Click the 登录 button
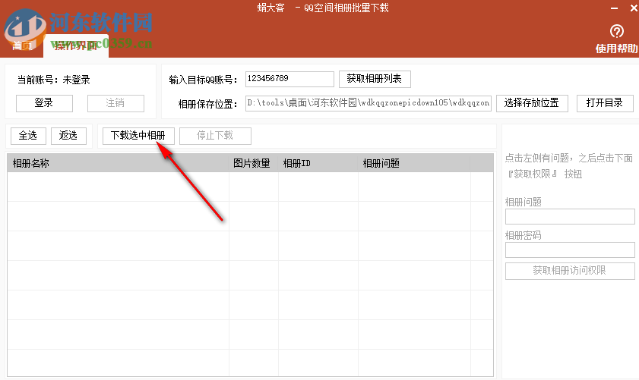The image size is (639, 380). (x=44, y=103)
